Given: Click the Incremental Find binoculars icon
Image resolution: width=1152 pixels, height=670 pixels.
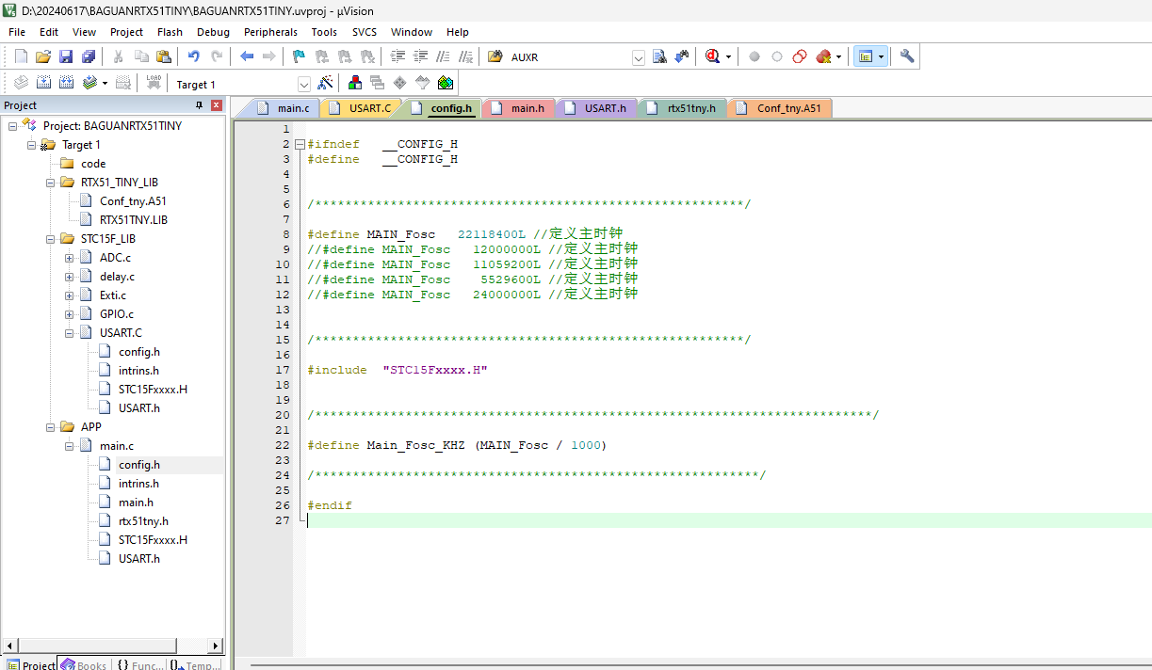Looking at the screenshot, I should pos(682,56).
